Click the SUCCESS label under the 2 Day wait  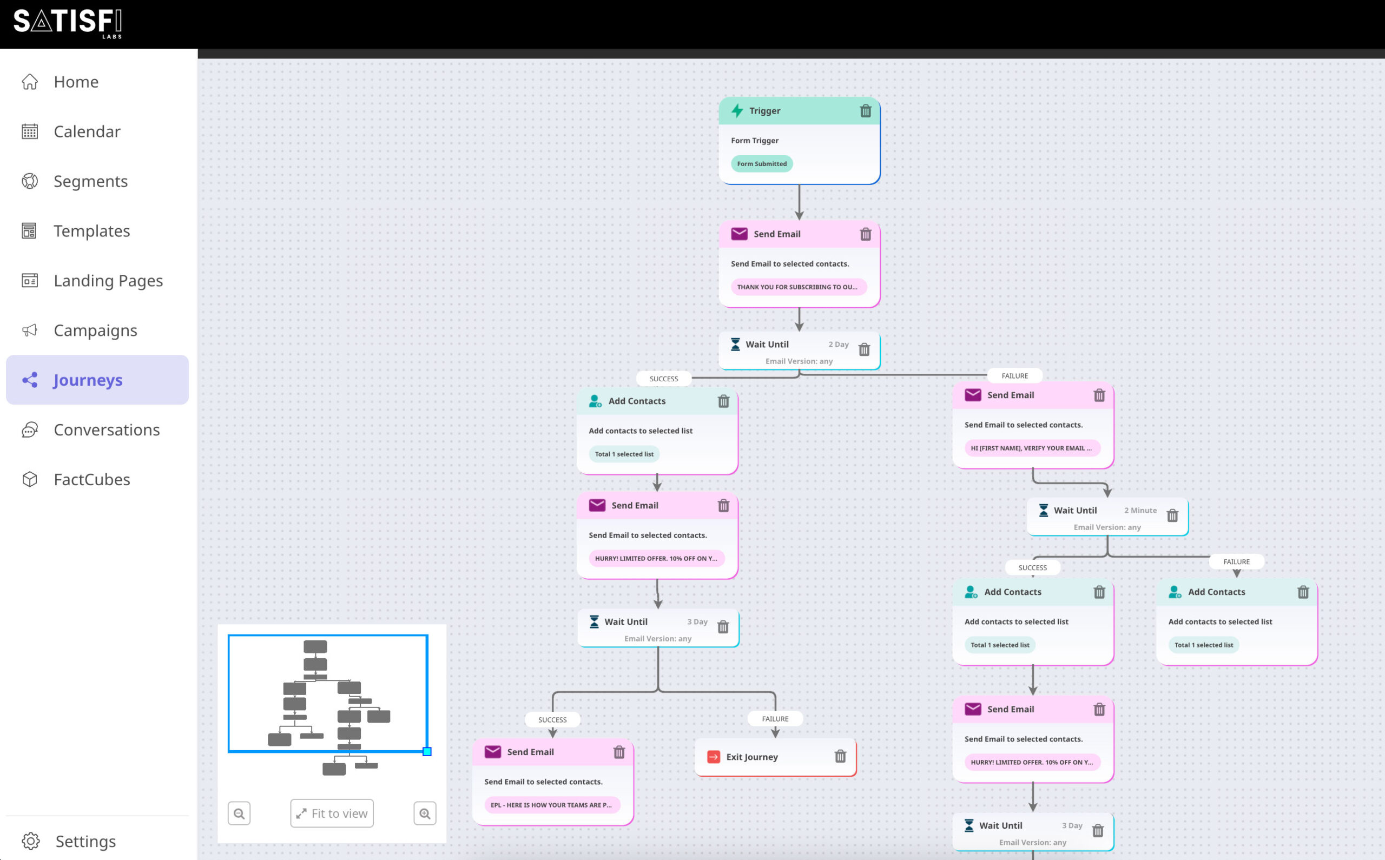[664, 379]
